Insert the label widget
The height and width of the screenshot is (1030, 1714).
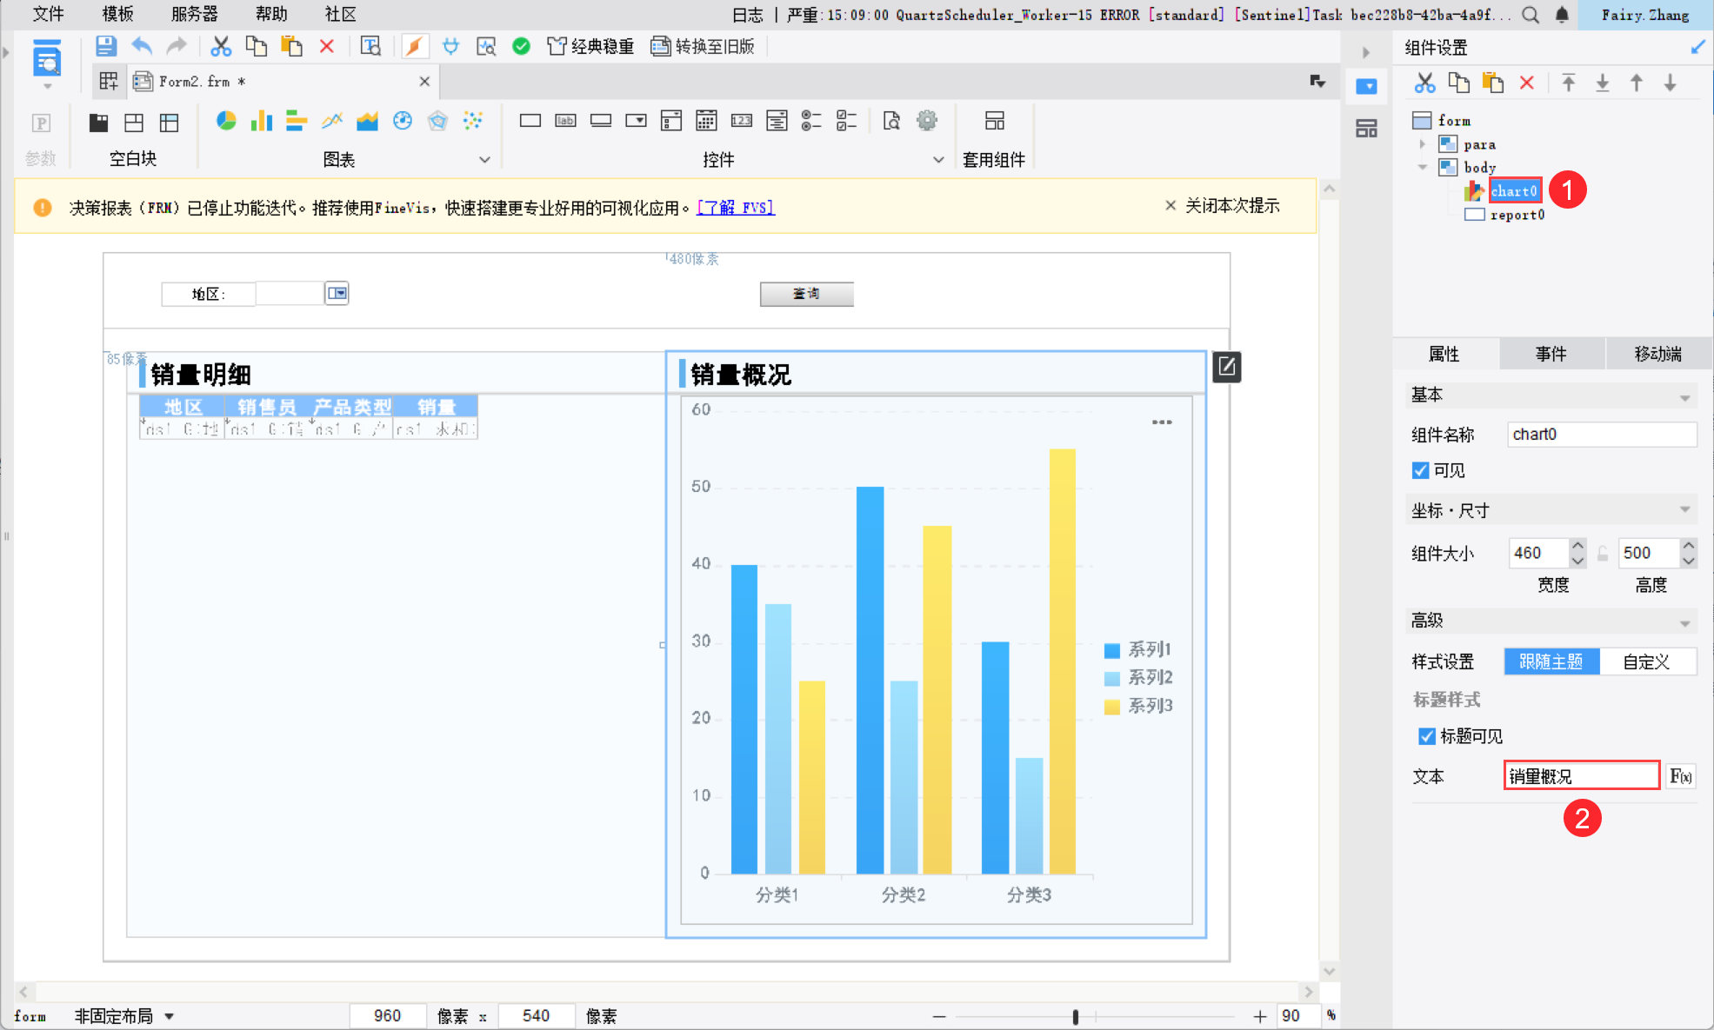tap(565, 121)
